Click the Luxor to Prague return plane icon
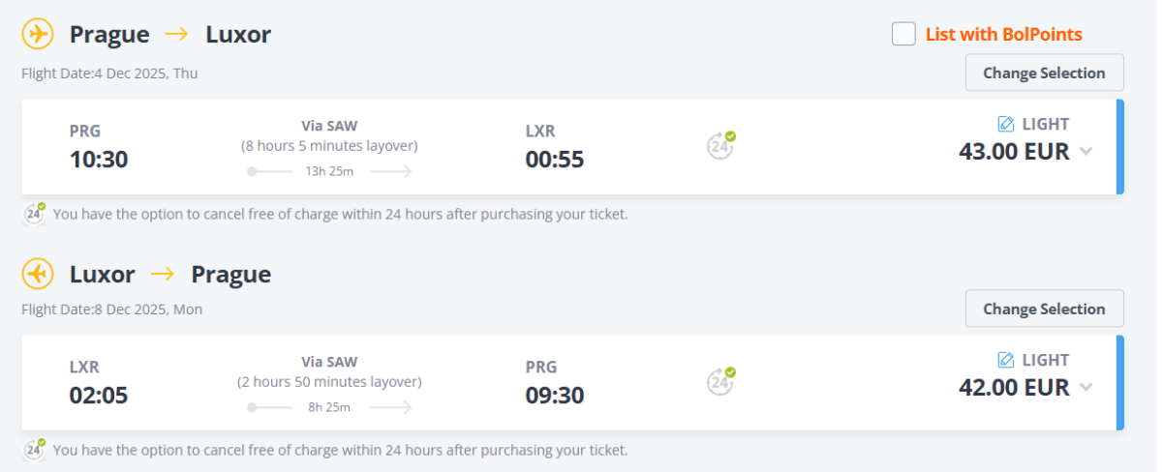The width and height of the screenshot is (1162, 472). (37, 275)
